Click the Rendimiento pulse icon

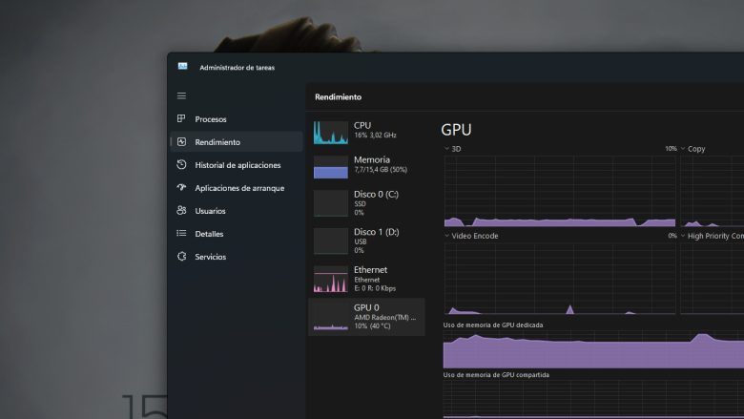point(181,142)
